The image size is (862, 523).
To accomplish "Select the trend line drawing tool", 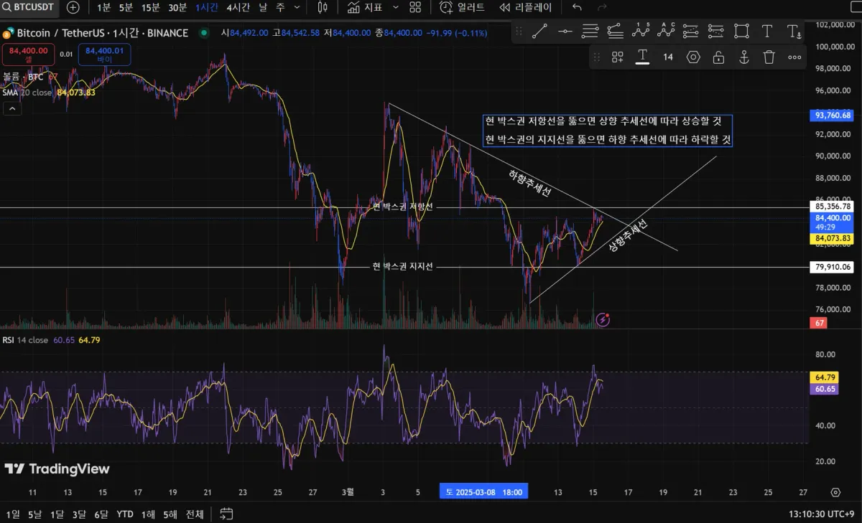I will point(539,31).
